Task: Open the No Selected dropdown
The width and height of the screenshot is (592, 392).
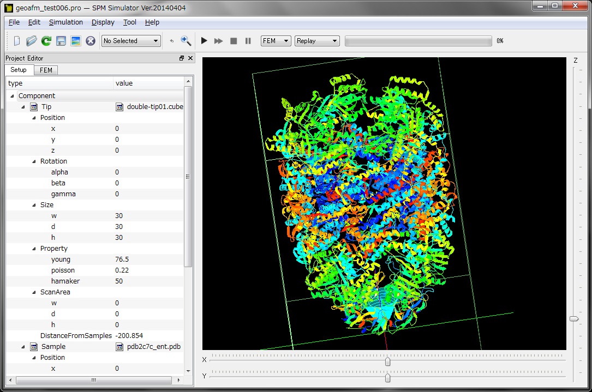Action: click(131, 41)
